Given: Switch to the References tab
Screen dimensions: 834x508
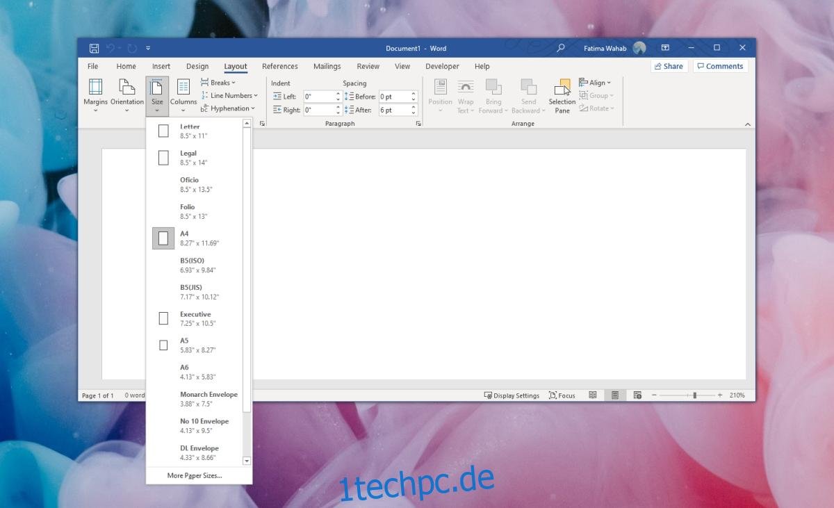Looking at the screenshot, I should tap(280, 67).
